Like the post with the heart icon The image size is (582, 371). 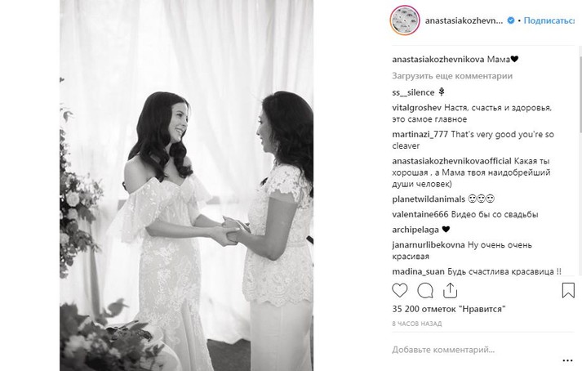coord(400,290)
